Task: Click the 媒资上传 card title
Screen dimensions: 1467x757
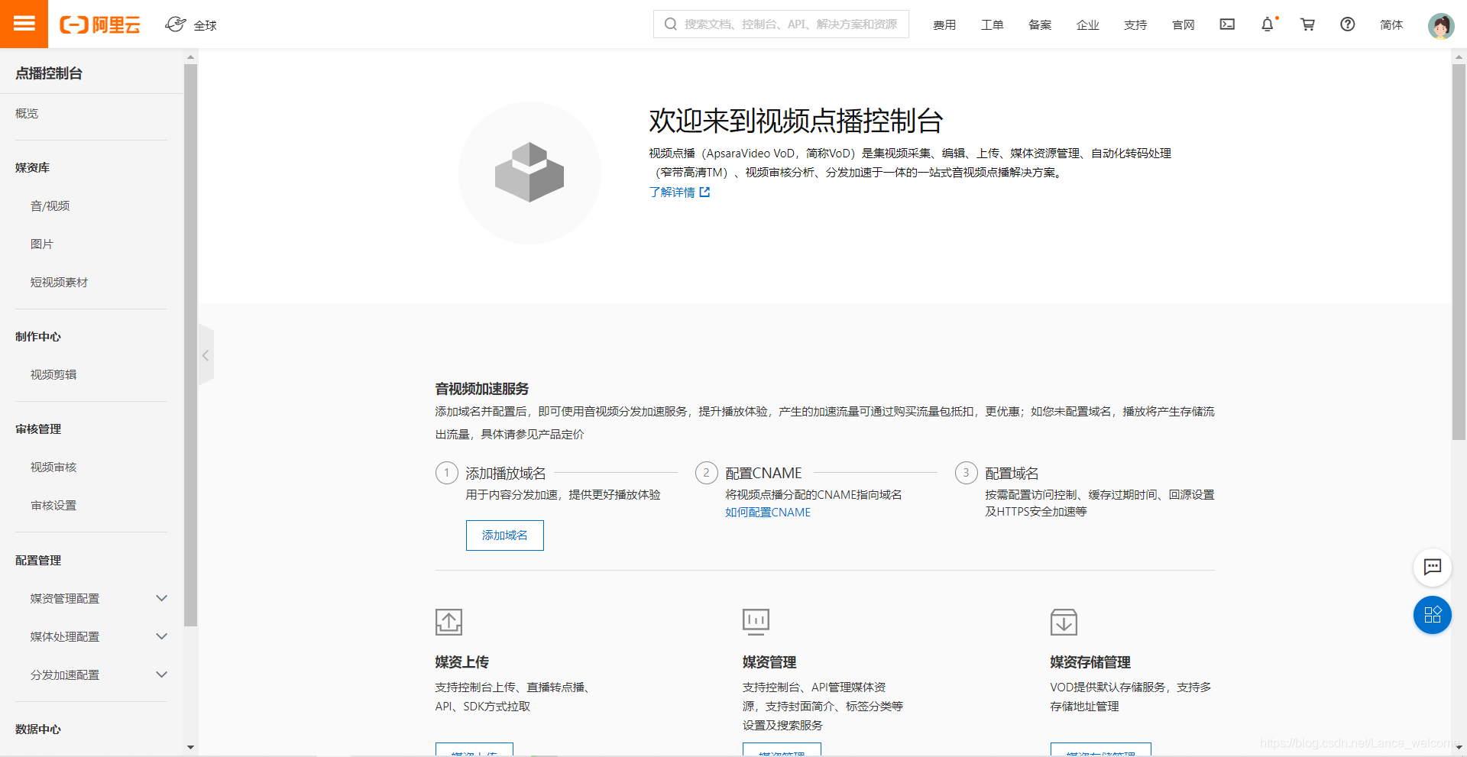Action: pyautogui.click(x=462, y=662)
